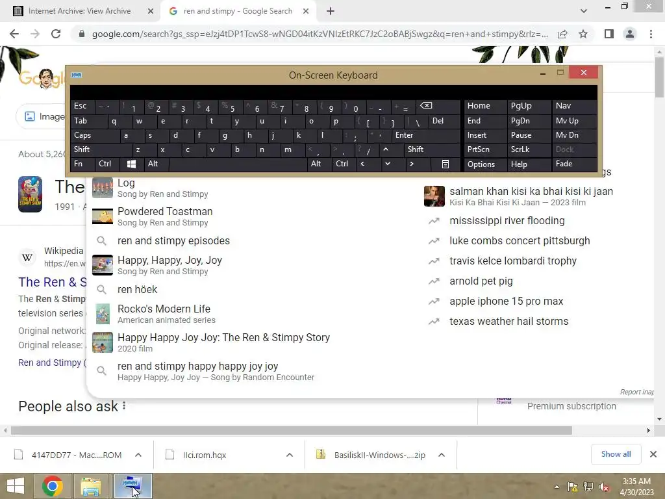Click the On-Screen Keyboard taskbar icon
This screenshot has height=499, width=665.
[132, 486]
